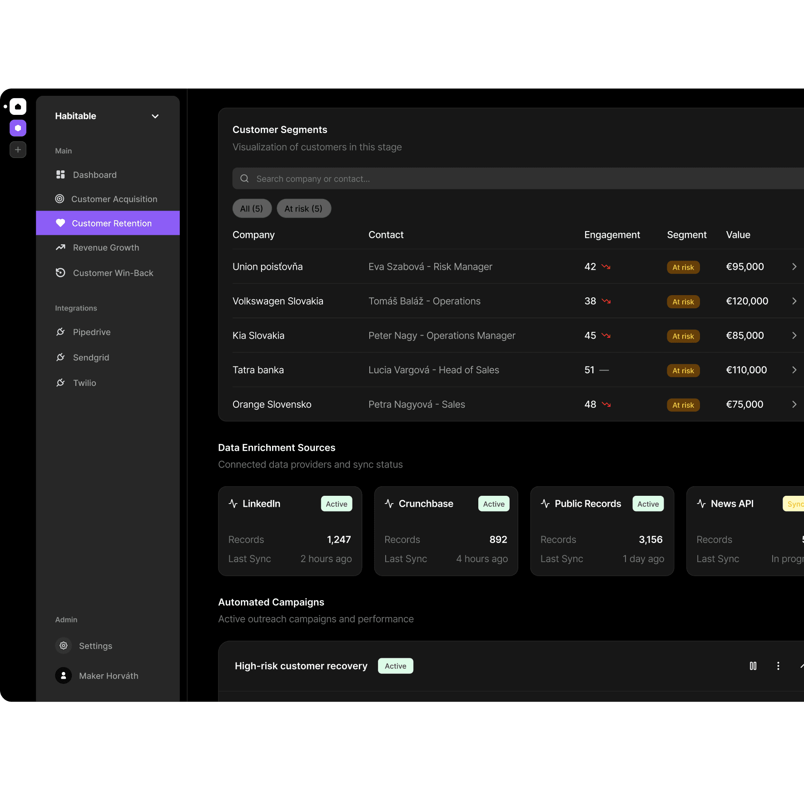Screen dimensions: 804x790
Task: Click Orange Slovensko At risk badge
Action: click(683, 405)
